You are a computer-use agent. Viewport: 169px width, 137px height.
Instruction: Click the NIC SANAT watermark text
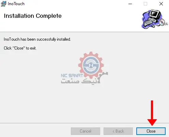(72, 76)
